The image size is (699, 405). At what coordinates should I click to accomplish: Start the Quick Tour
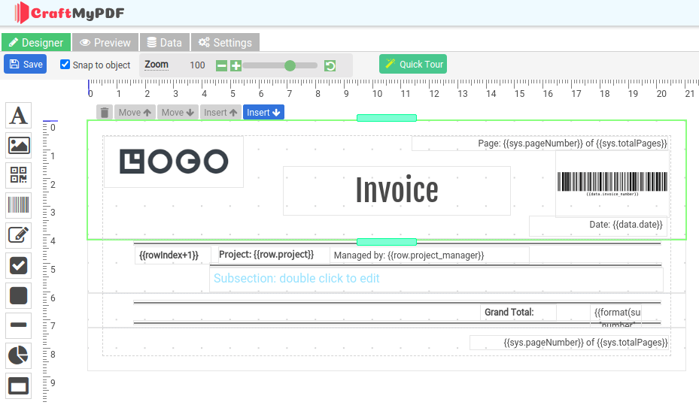413,64
